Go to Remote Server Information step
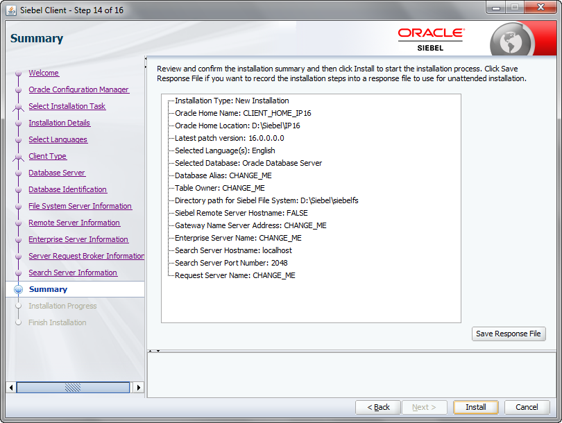 coord(74,223)
